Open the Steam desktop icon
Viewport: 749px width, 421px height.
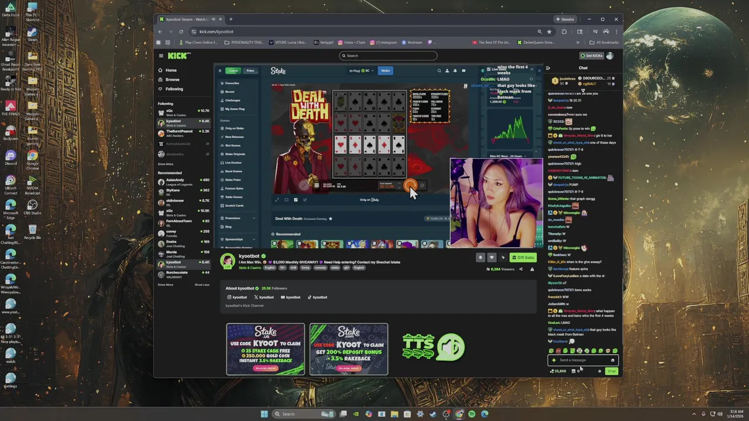[x=32, y=34]
